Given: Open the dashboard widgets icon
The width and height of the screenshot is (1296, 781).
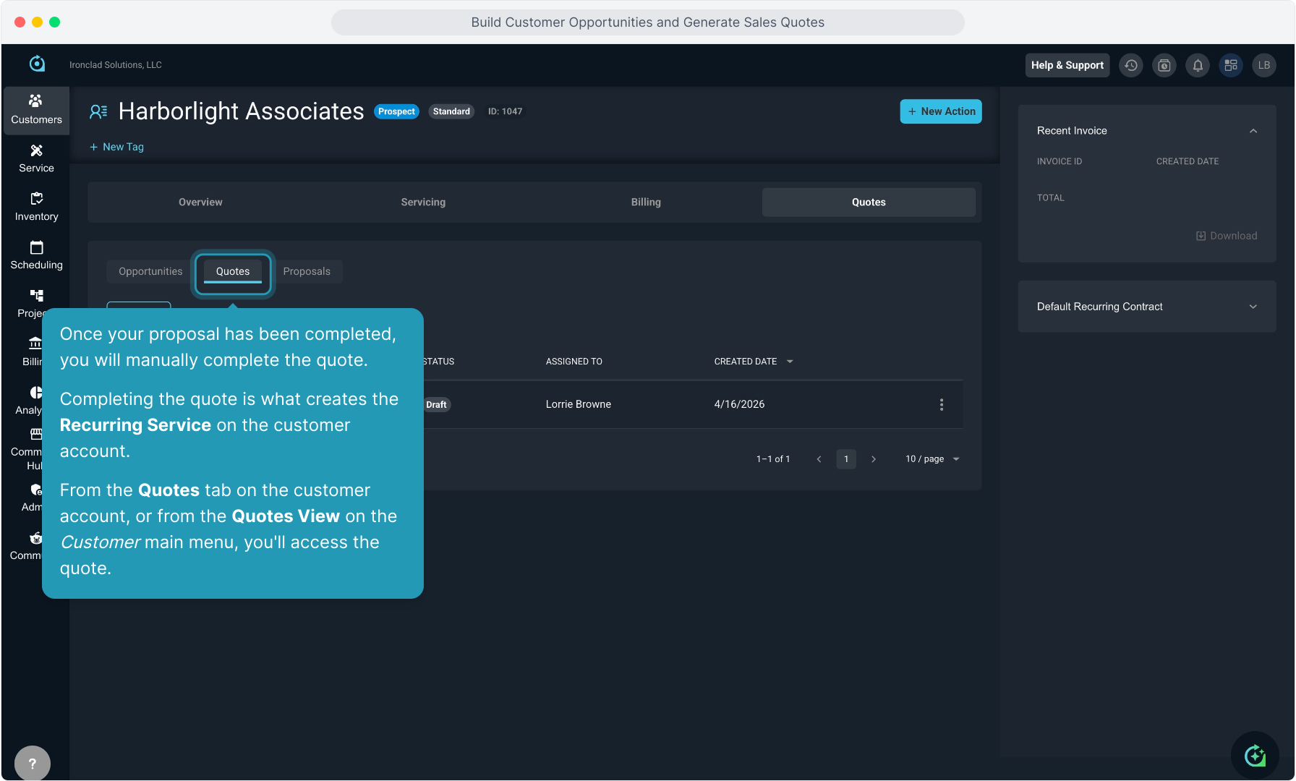Looking at the screenshot, I should click(1231, 65).
